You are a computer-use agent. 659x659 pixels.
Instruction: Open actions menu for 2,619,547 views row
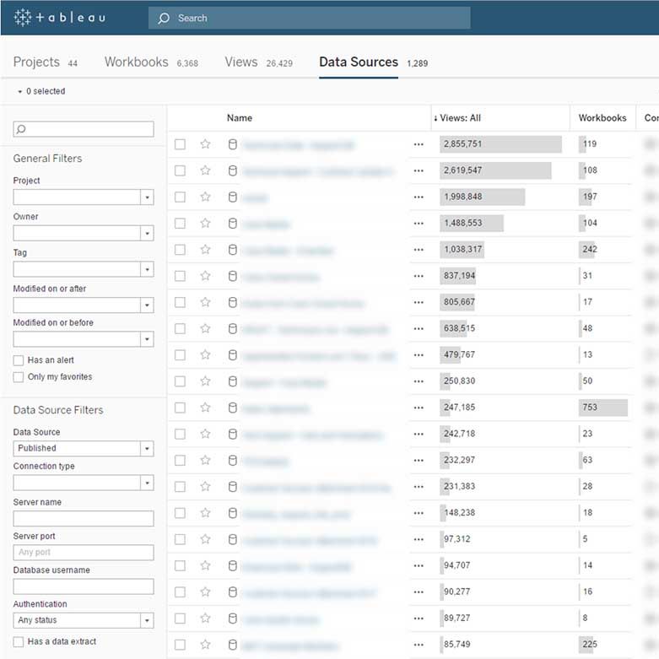point(419,170)
